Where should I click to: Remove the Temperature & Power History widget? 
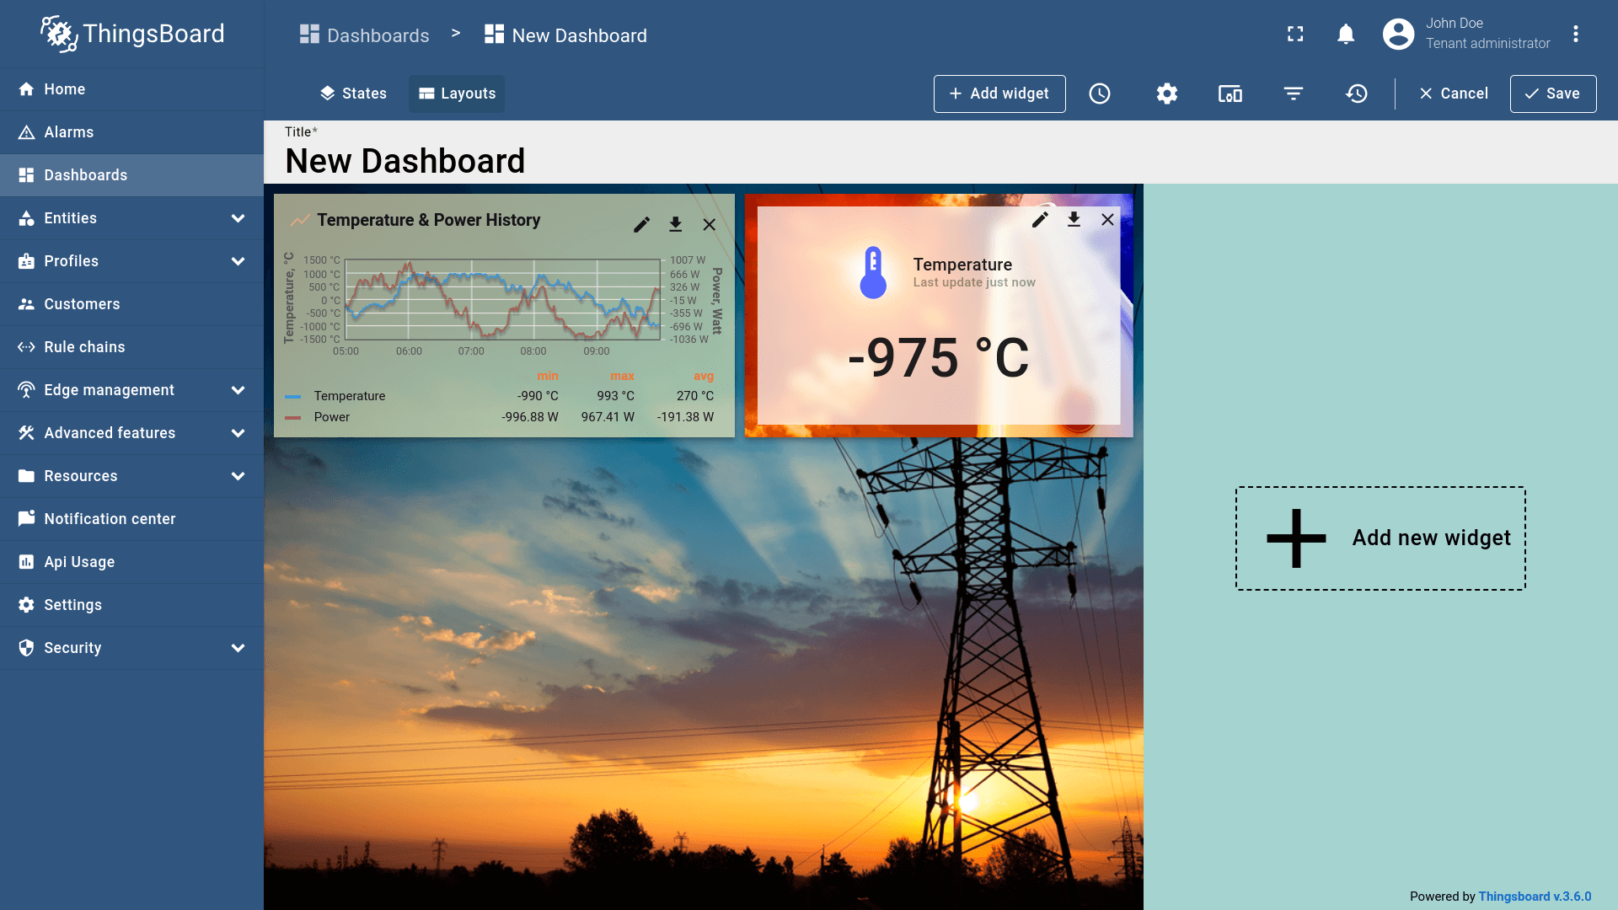pos(710,224)
